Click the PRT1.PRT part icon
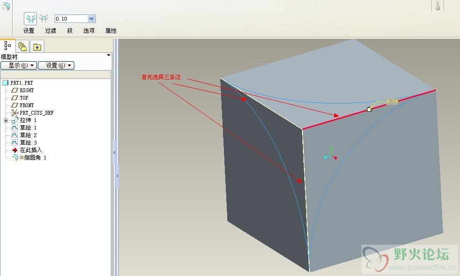 coord(5,83)
